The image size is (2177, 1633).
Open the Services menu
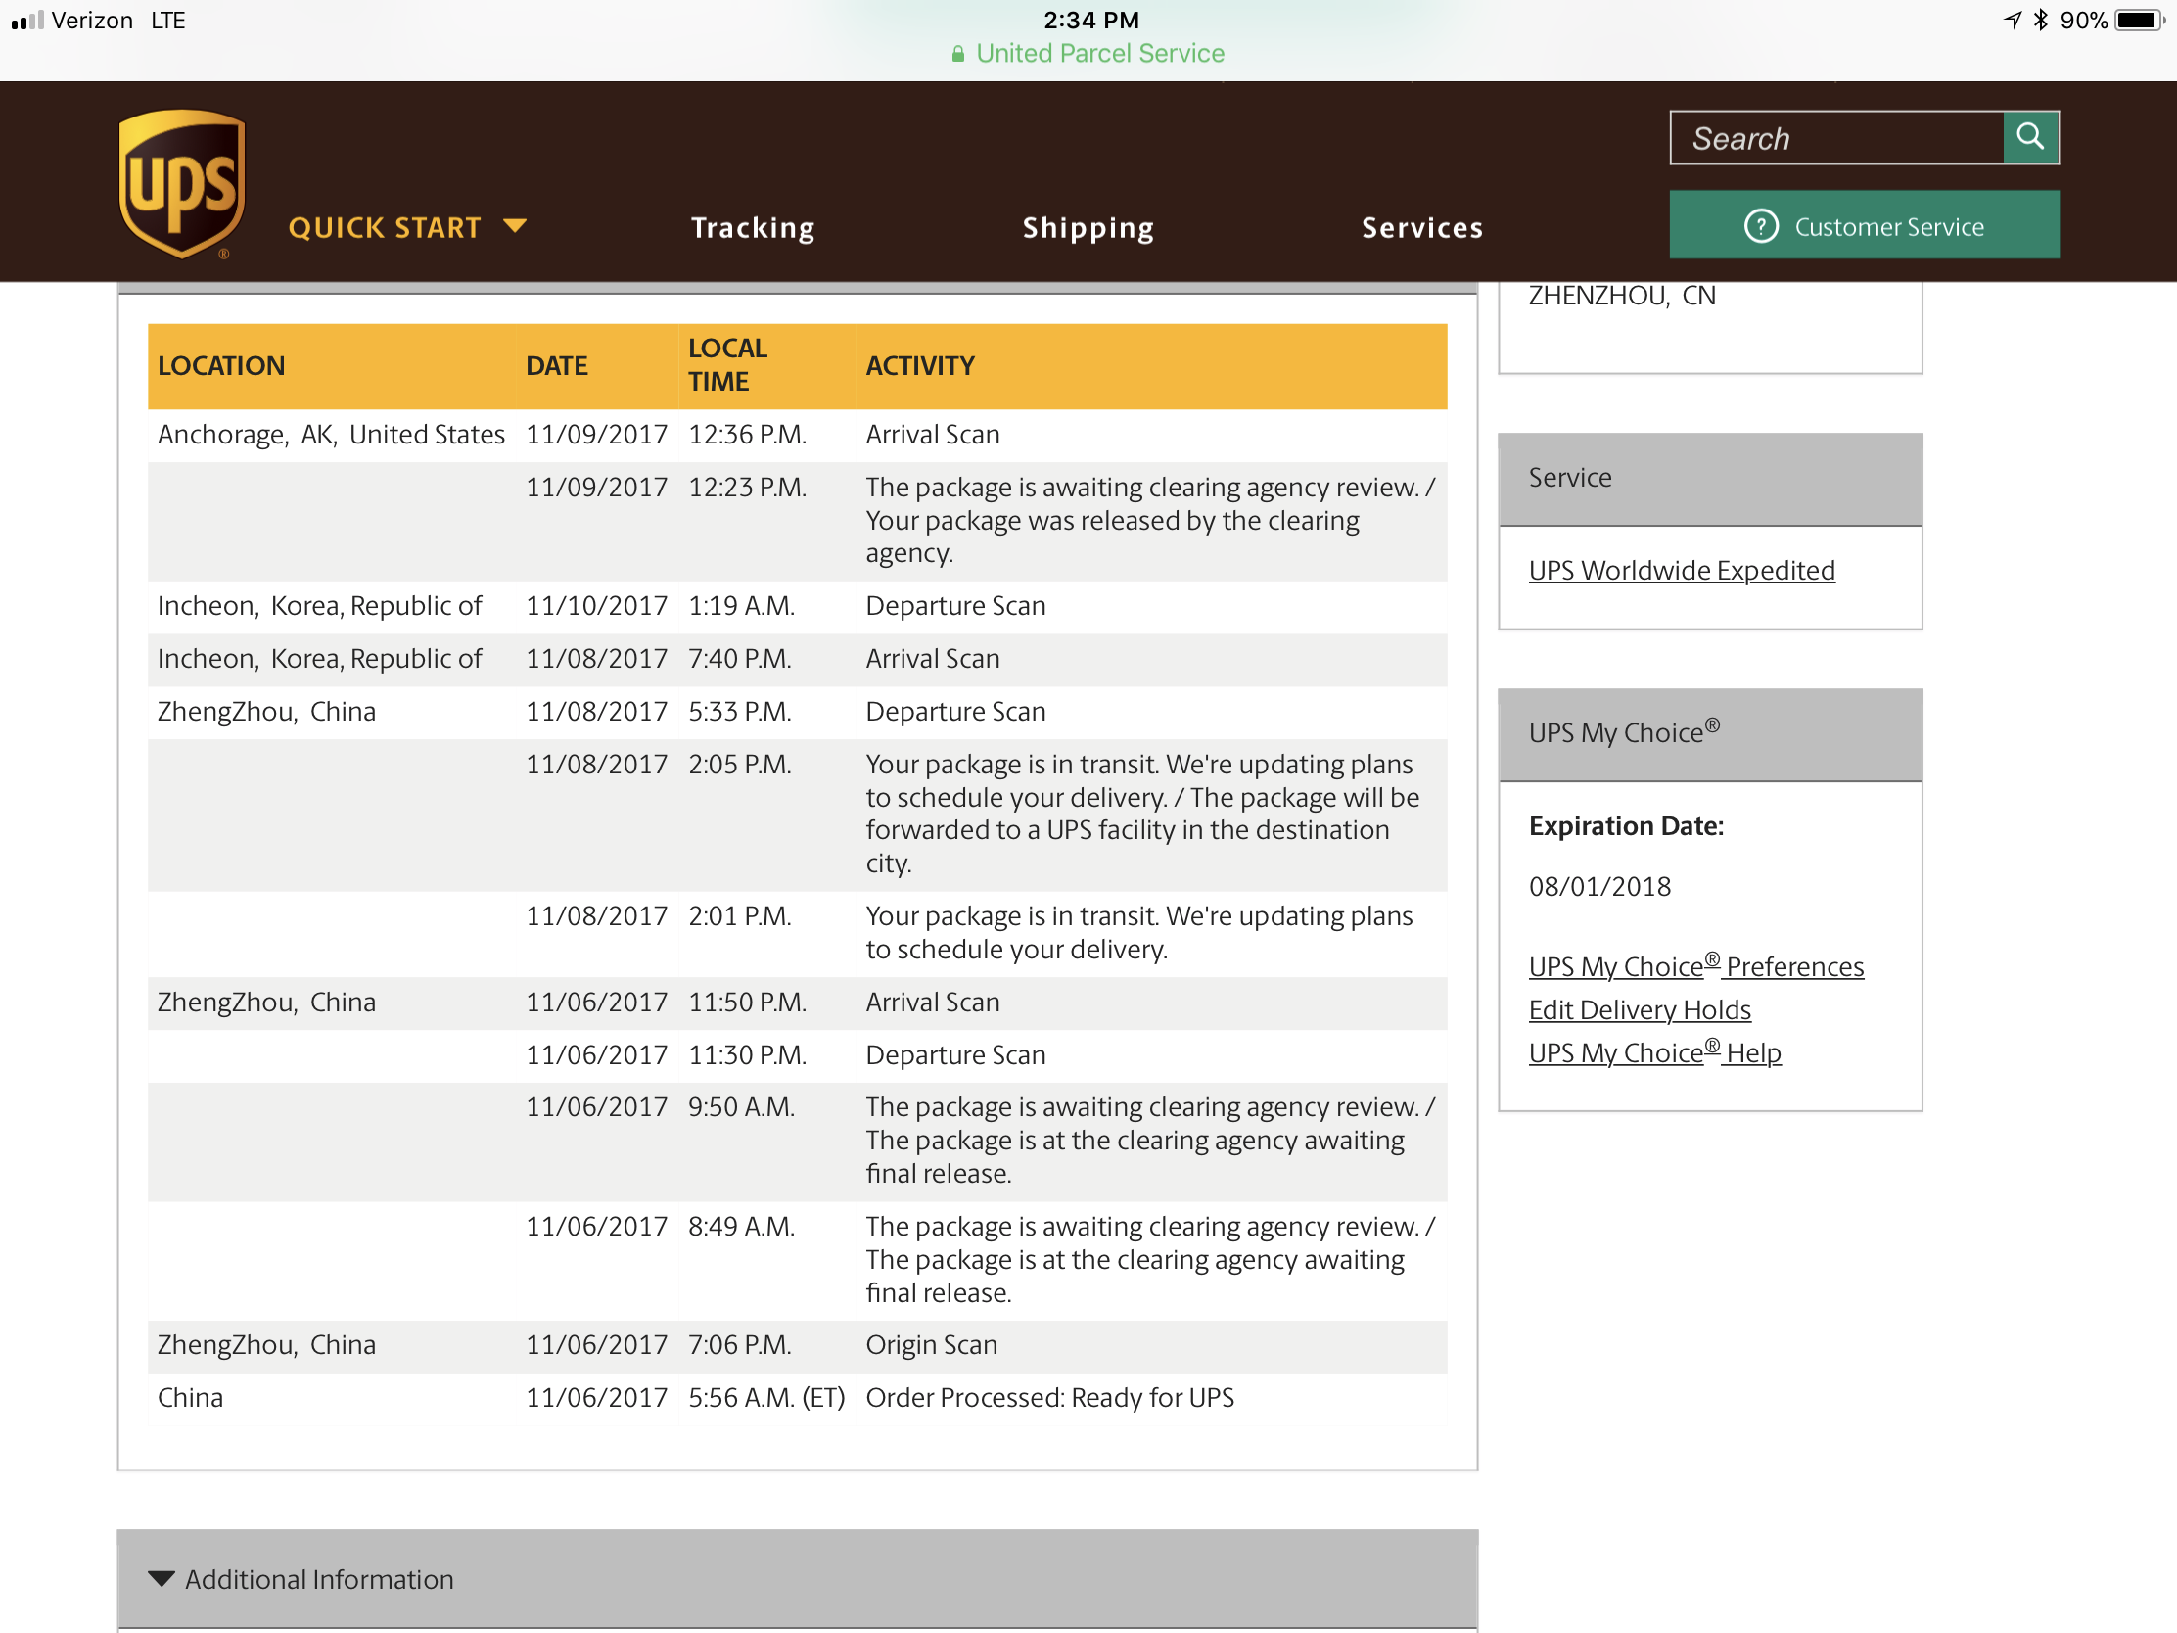1421,227
